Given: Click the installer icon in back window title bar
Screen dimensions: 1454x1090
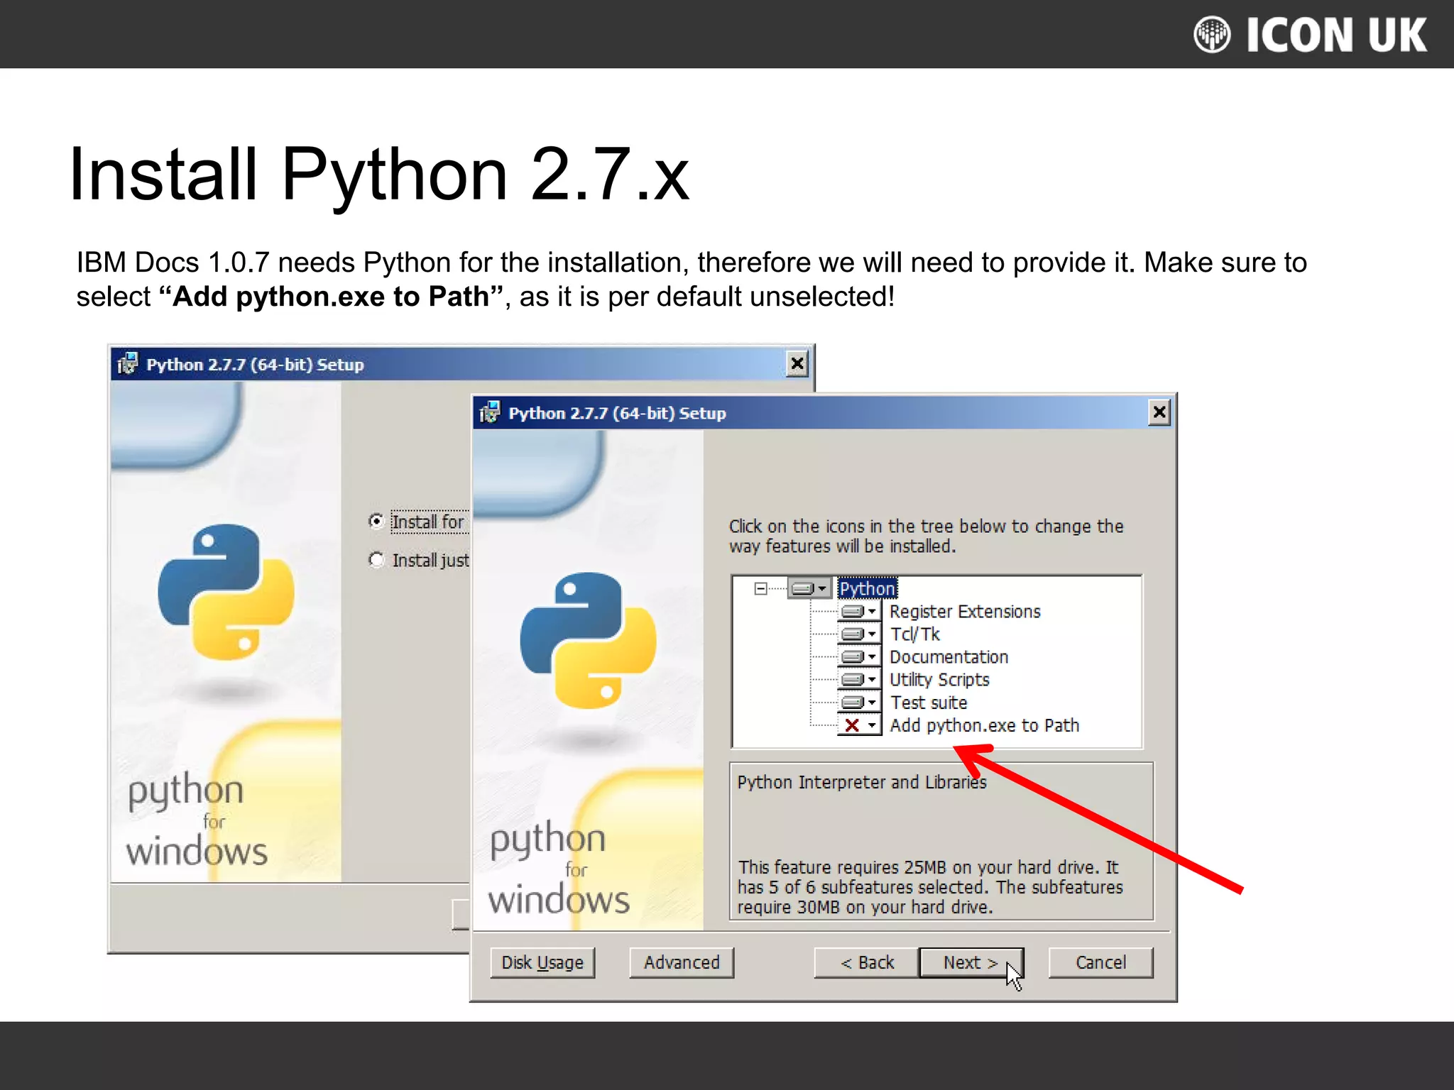Looking at the screenshot, I should click(128, 364).
